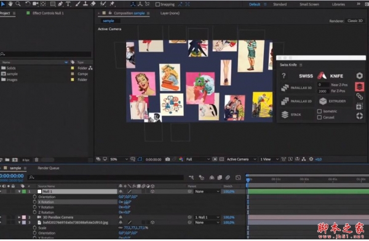This screenshot has width=369, height=241.
Task: Click the PARALLAX 2D button
Action: pos(297,101)
